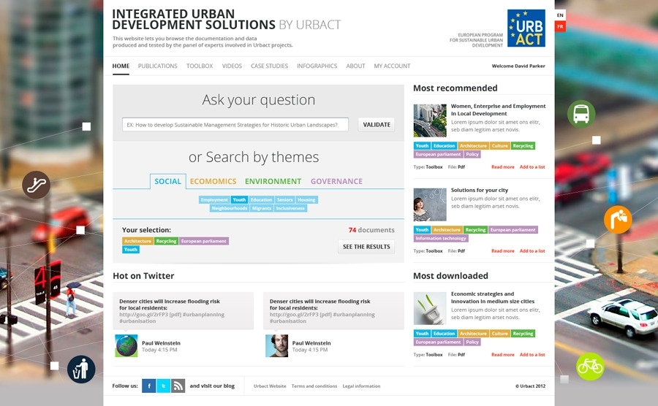
Task: Click the URBACT logo
Action: tap(526, 28)
